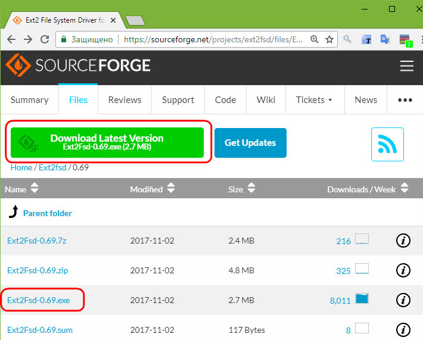Open the News tab

coord(366,100)
